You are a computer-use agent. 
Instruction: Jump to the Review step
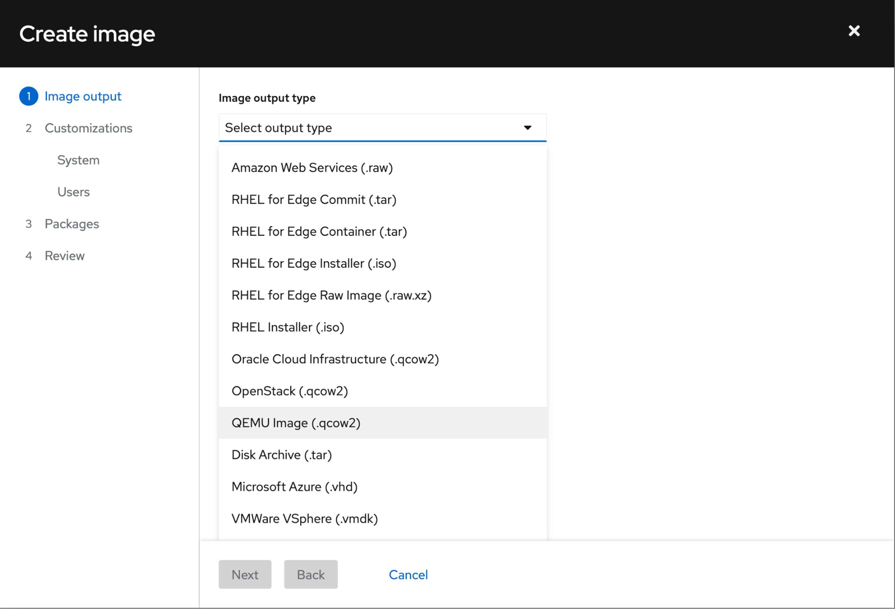tap(65, 256)
